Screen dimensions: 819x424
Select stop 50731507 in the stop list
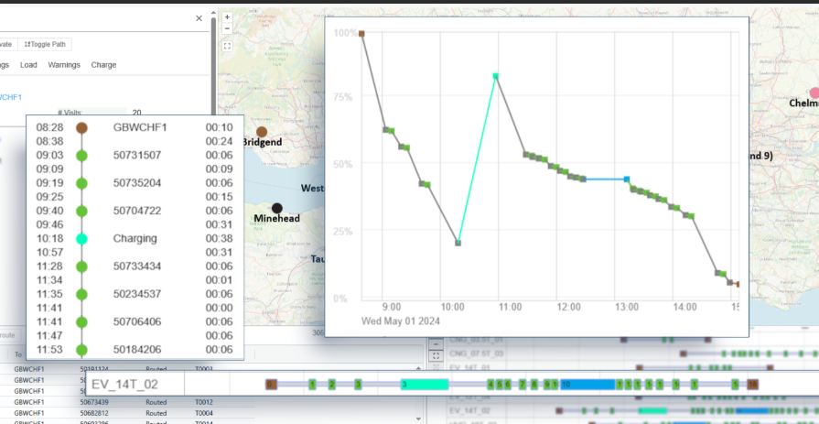point(137,156)
